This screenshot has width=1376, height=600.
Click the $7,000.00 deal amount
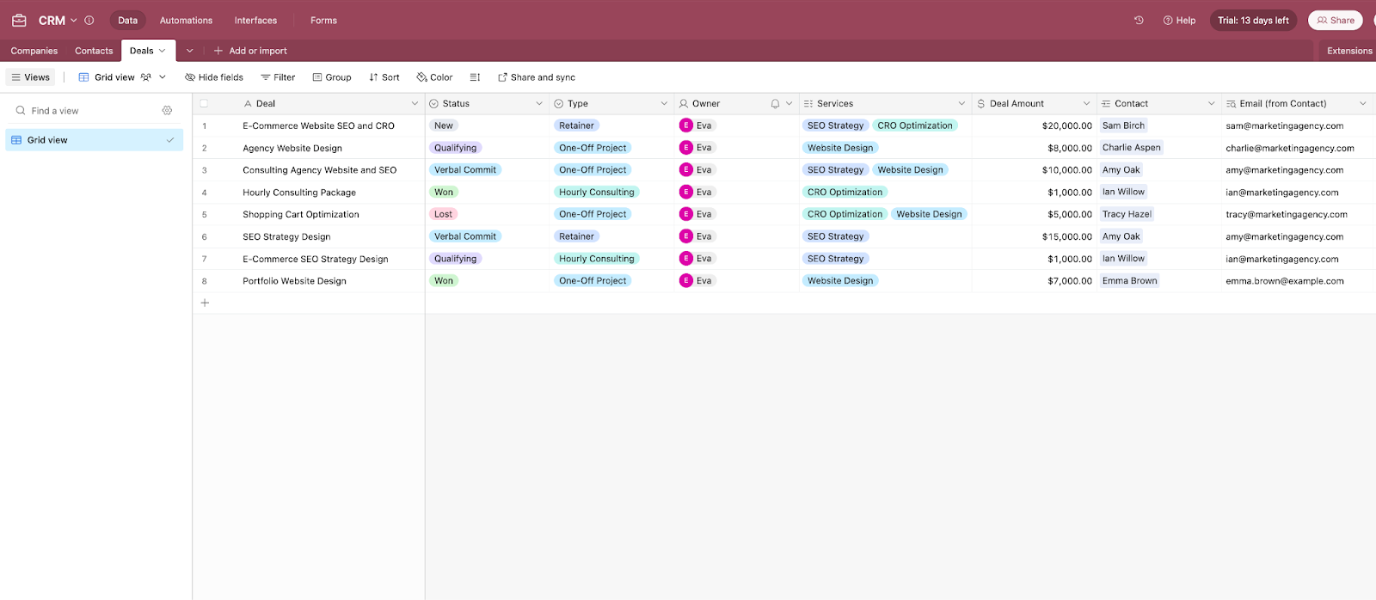coord(1070,281)
